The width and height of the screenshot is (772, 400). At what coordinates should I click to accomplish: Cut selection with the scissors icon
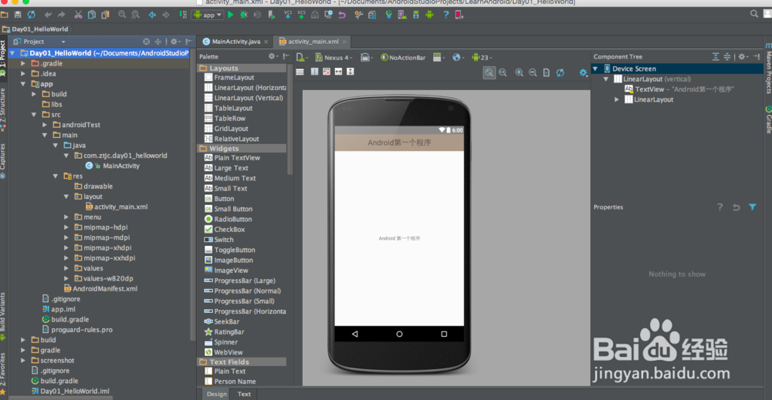pos(78,15)
